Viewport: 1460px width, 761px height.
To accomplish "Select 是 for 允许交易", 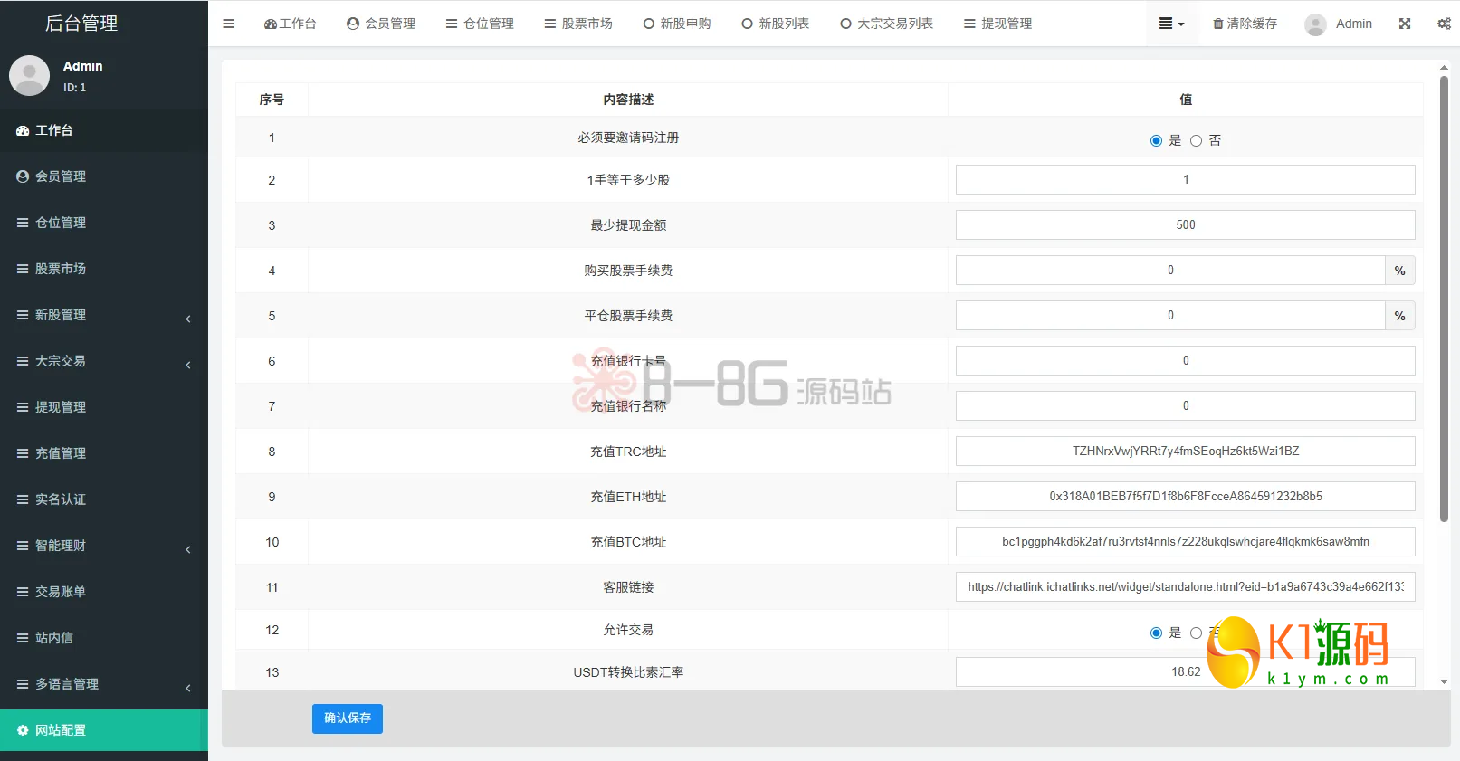I will [1156, 633].
